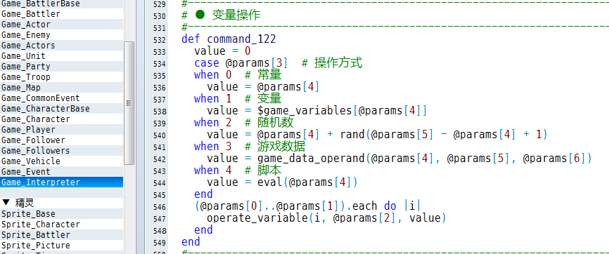609x254 pixels.
Task: Click '$game_variables[@params[4]]' expression
Action: pos(342,111)
